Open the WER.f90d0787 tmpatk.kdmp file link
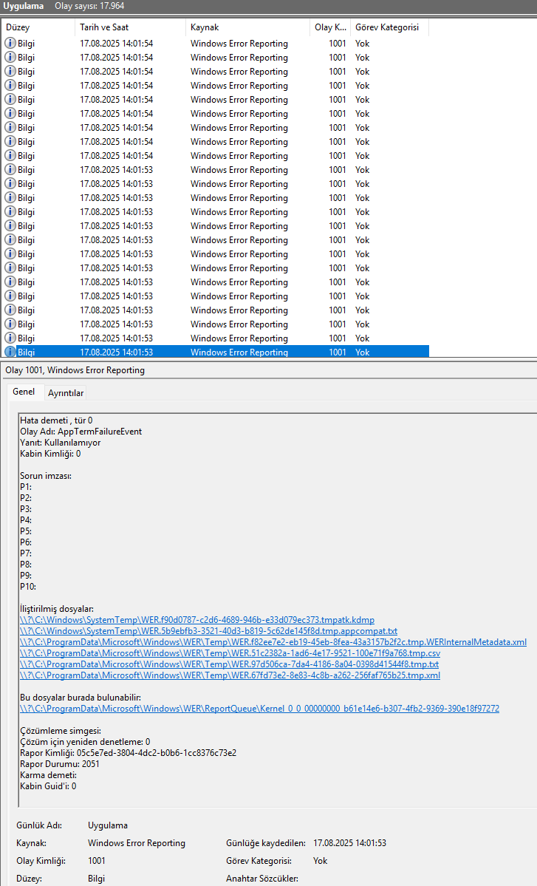Viewport: 537px width, 886px height. pos(197,620)
